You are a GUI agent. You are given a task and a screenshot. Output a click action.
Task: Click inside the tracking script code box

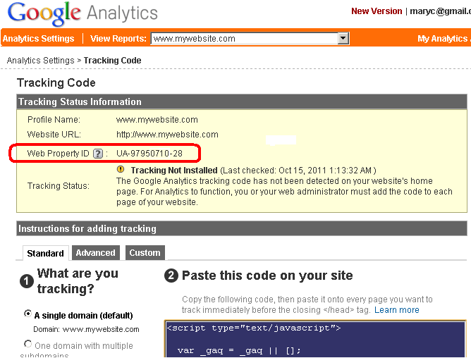click(x=315, y=339)
